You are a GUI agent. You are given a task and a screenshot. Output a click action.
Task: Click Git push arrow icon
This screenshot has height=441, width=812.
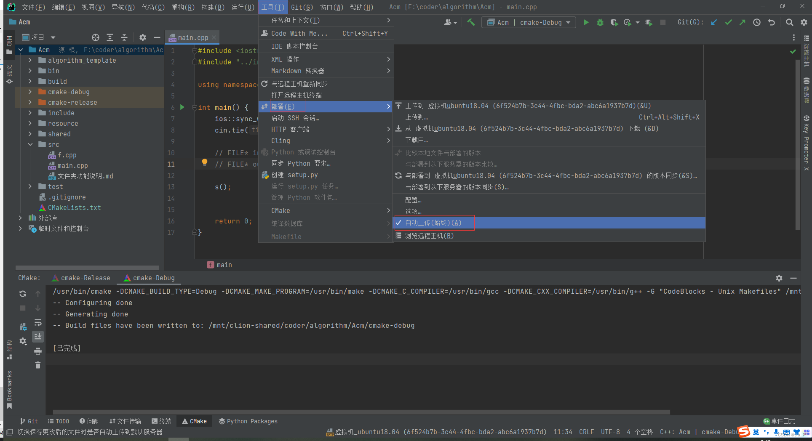(742, 22)
